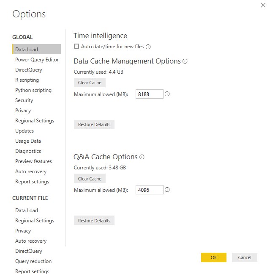Enable Auto date/time for new files checkbox
This screenshot has height=274, width=270.
76,46
